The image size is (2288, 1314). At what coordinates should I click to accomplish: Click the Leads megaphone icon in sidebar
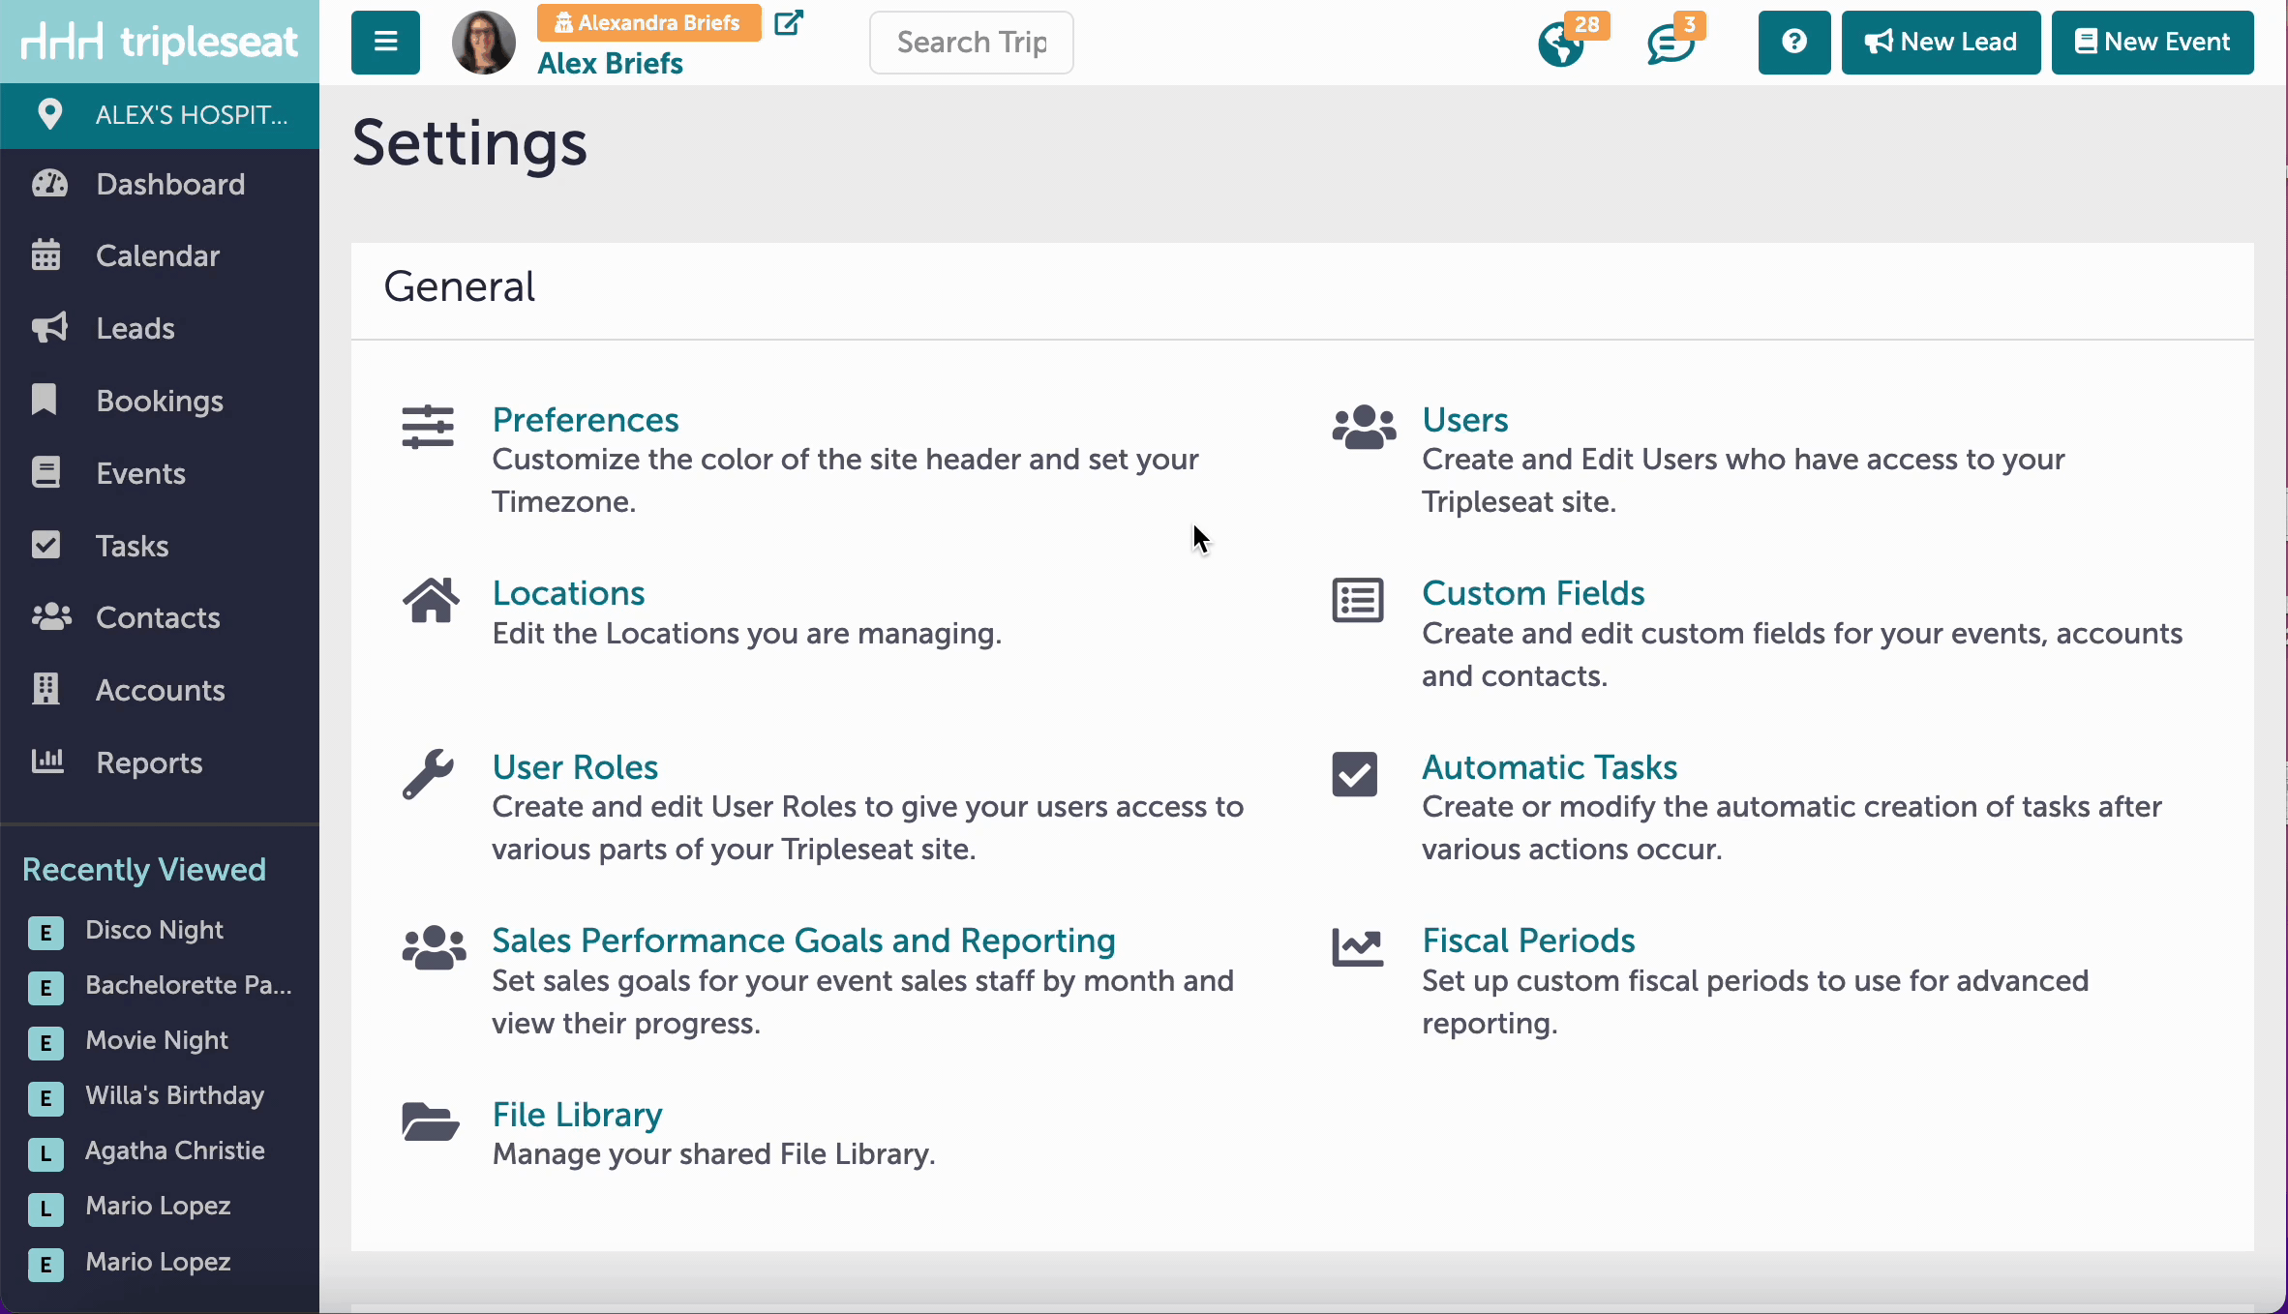49,328
